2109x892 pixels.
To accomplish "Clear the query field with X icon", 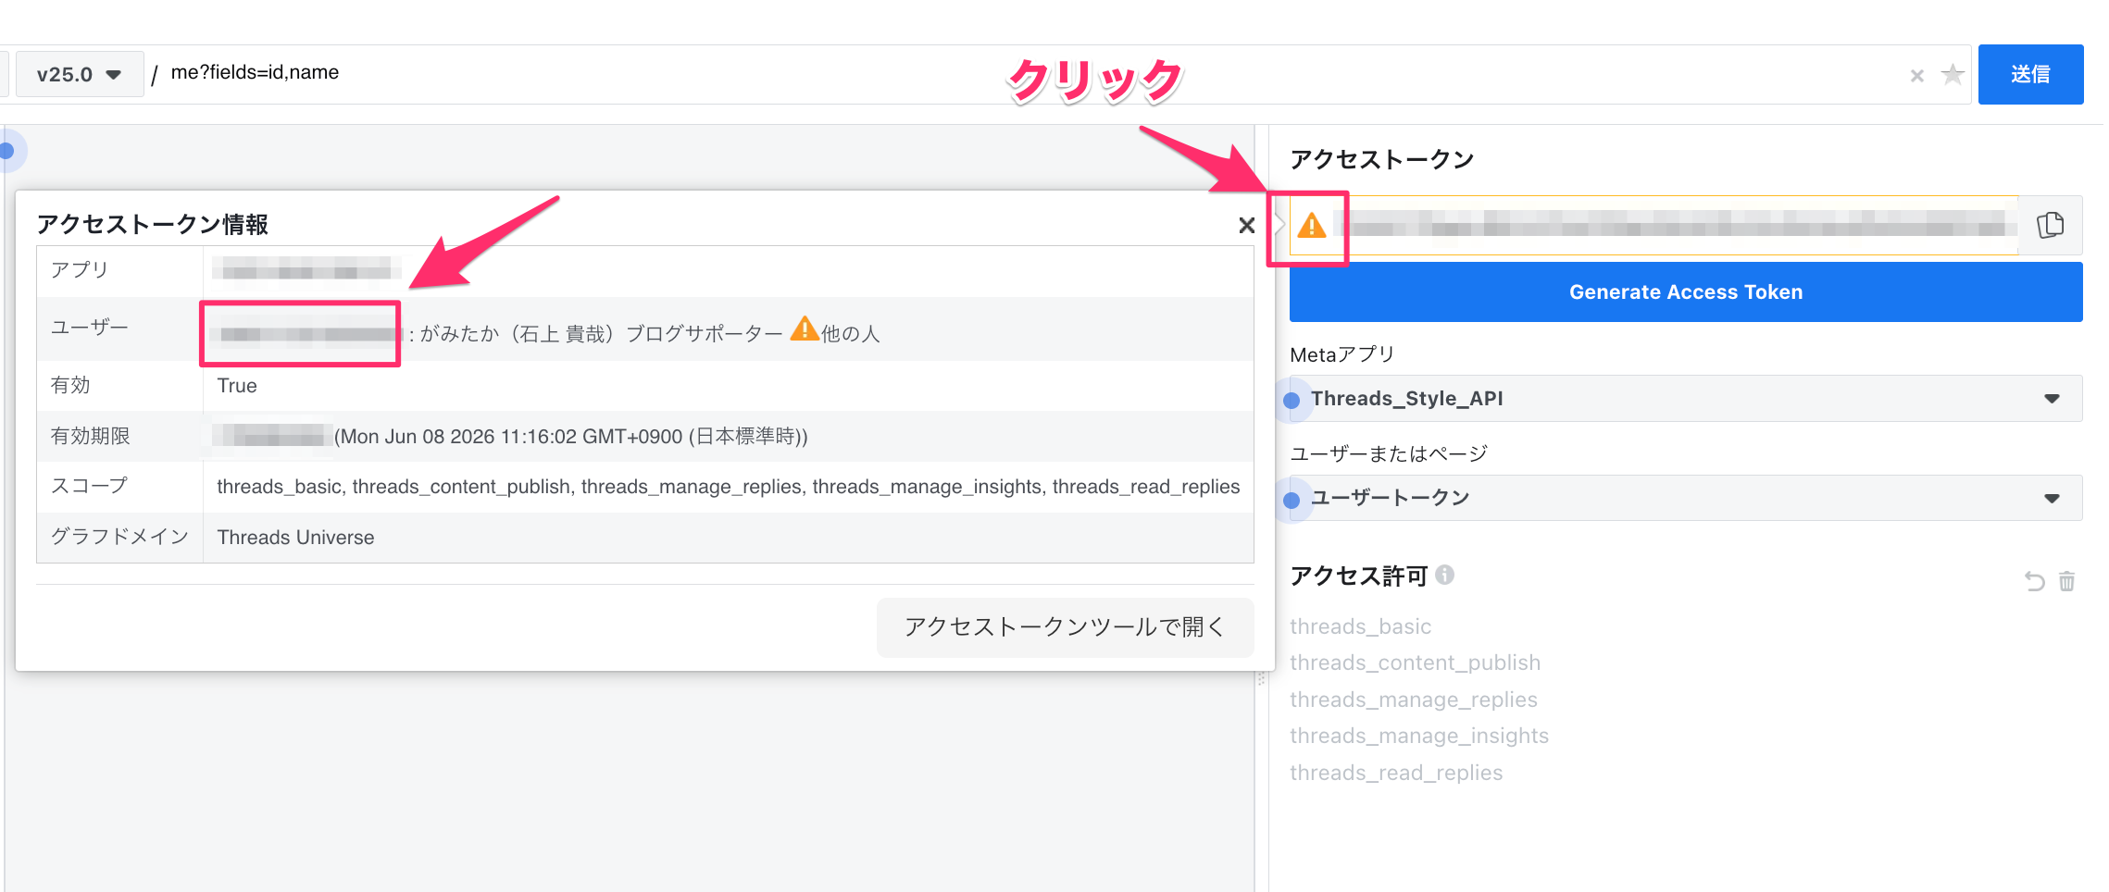I will [x=1916, y=76].
